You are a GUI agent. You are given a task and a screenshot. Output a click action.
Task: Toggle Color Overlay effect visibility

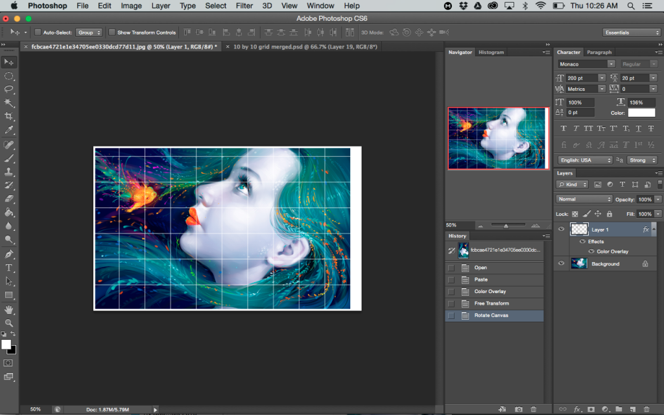click(x=591, y=251)
